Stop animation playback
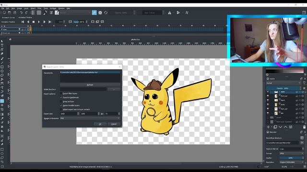 coord(34,22)
